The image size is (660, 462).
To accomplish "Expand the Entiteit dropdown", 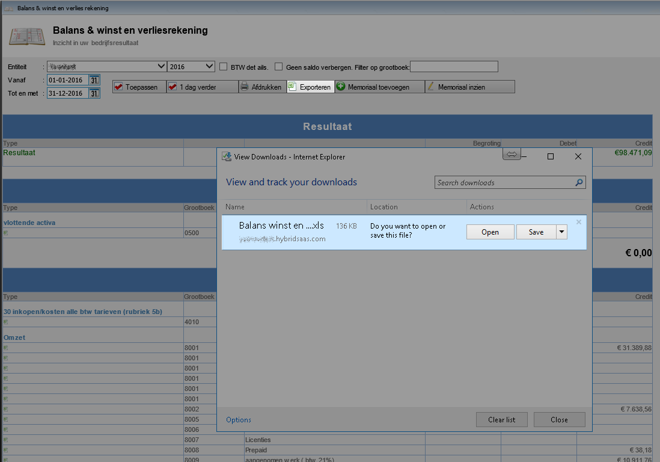I will coord(160,67).
